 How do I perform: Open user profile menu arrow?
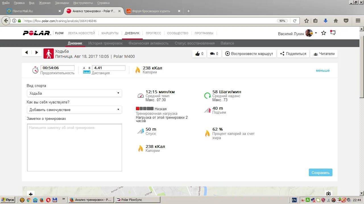click(316, 33)
